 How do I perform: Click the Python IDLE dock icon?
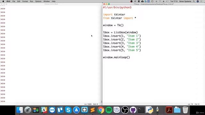click(x=149, y=110)
